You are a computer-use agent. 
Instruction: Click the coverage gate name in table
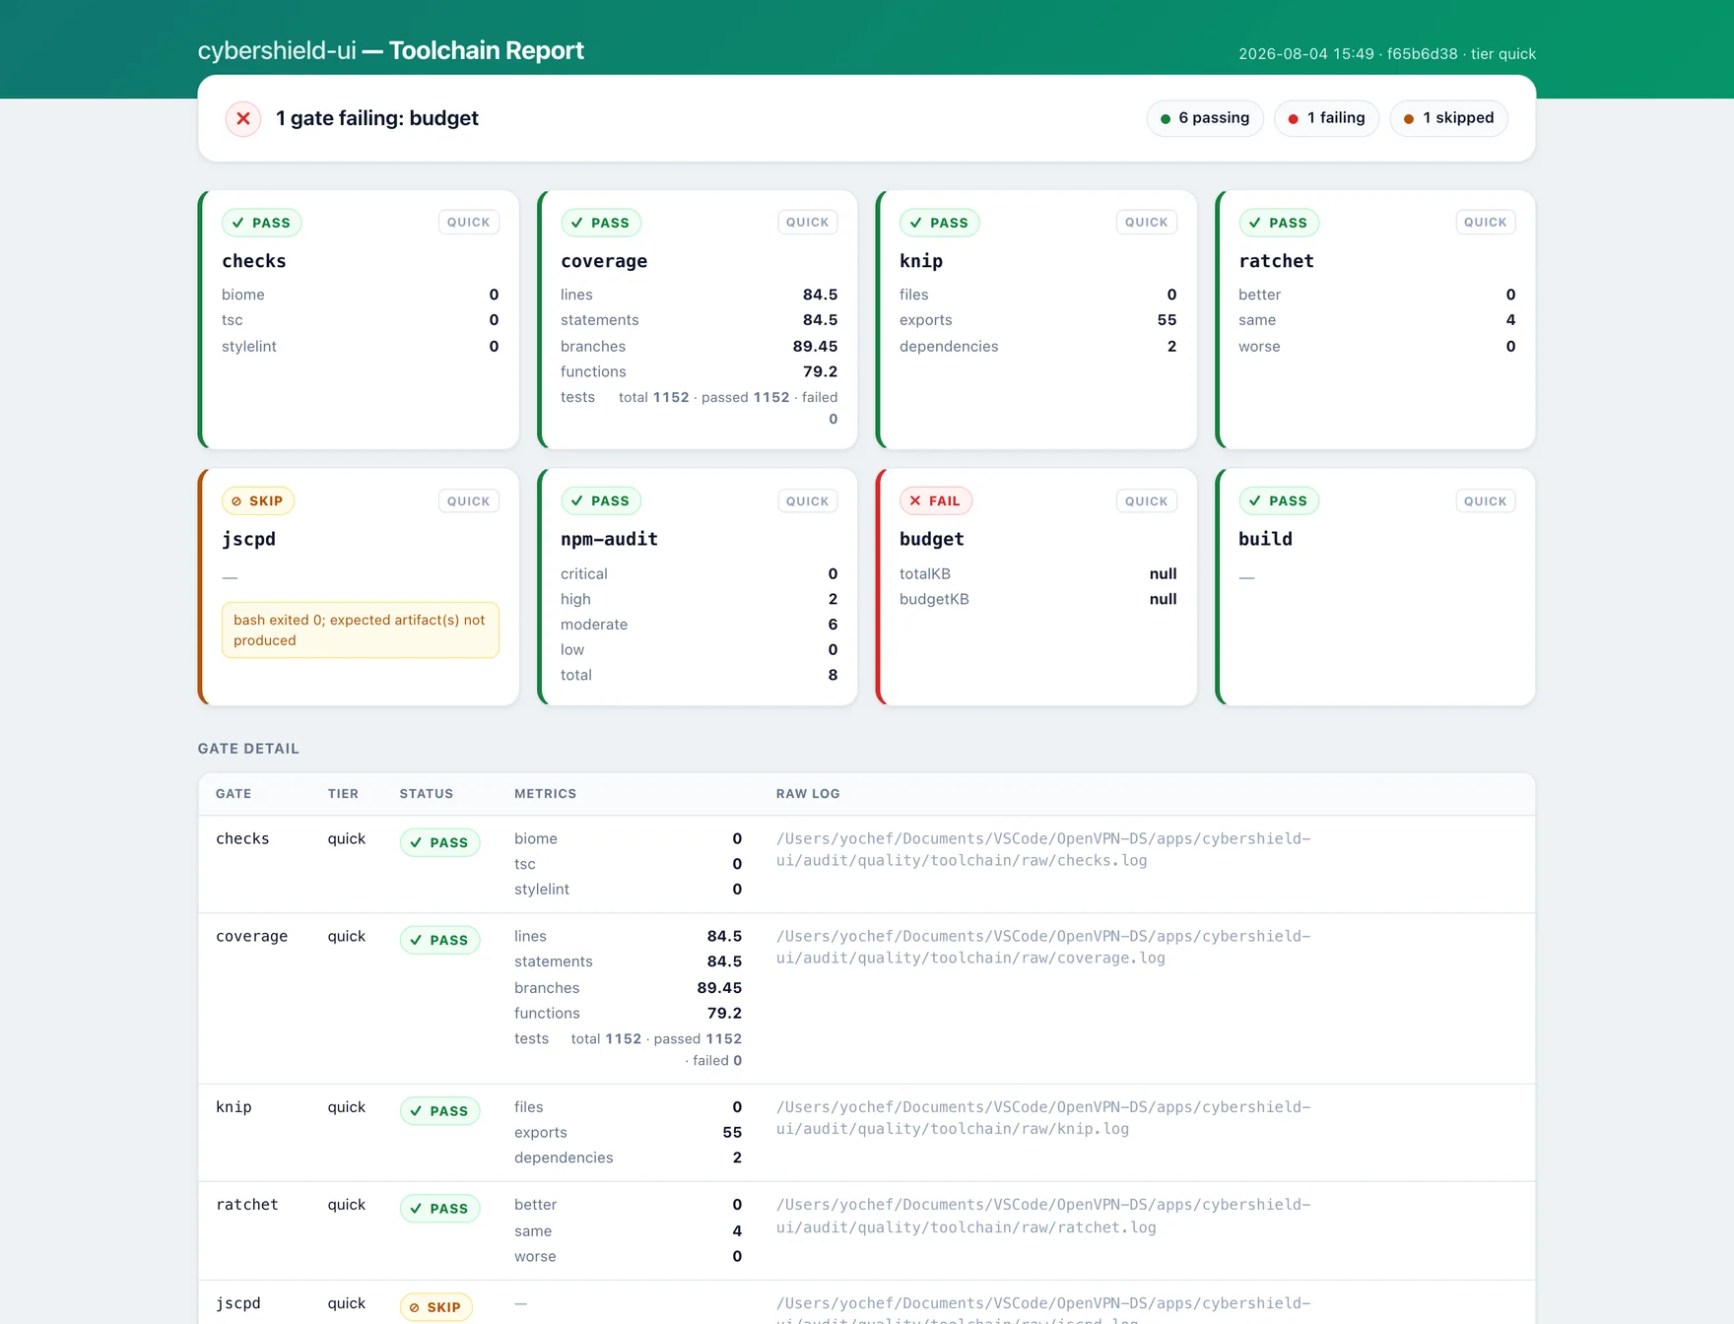[252, 937]
